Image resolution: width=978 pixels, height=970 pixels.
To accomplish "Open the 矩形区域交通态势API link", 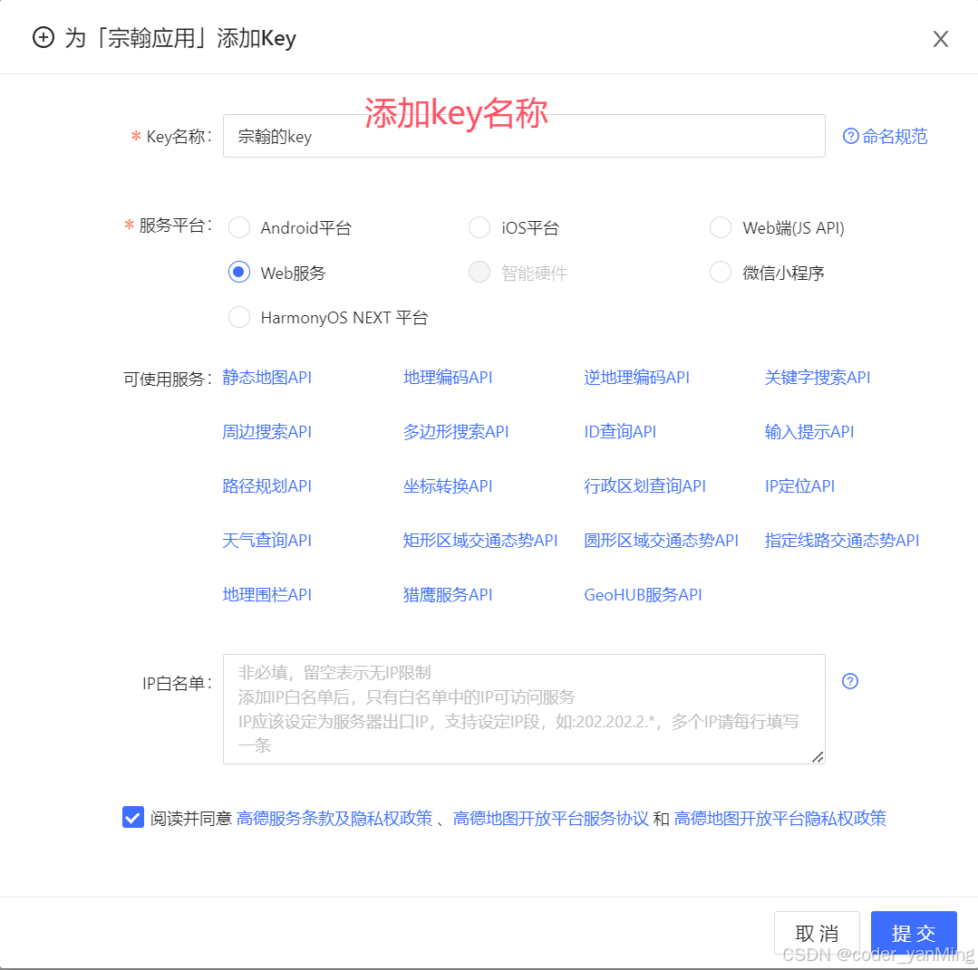I will point(480,540).
